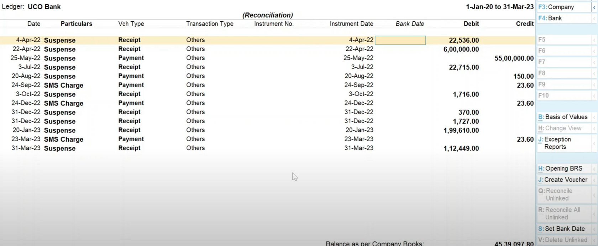
Task: Click the 22,715.00 debit amount
Action: point(464,67)
